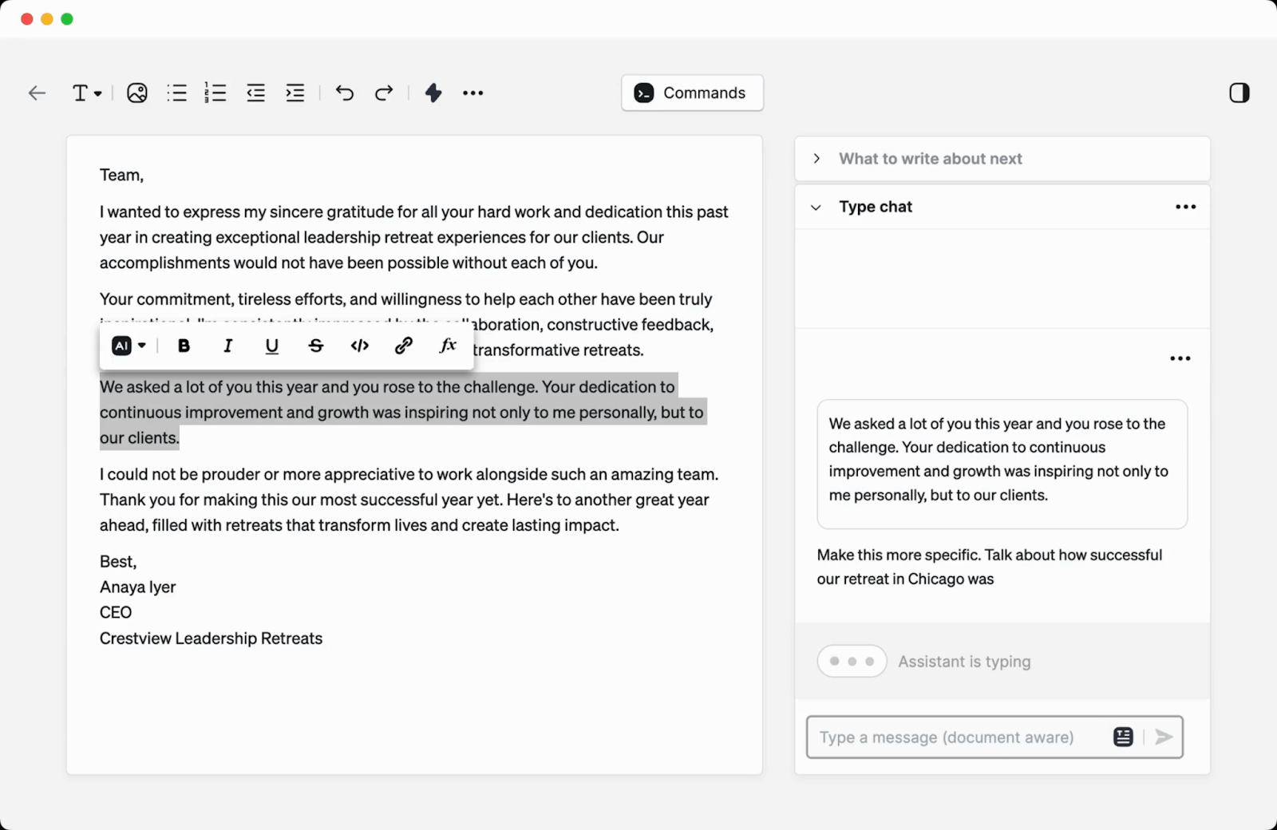
Task: Click the back arrow to leave document
Action: click(37, 93)
